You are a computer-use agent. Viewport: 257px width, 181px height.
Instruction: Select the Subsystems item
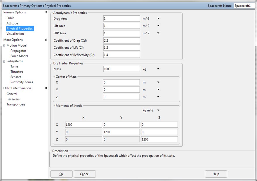coord(15,61)
